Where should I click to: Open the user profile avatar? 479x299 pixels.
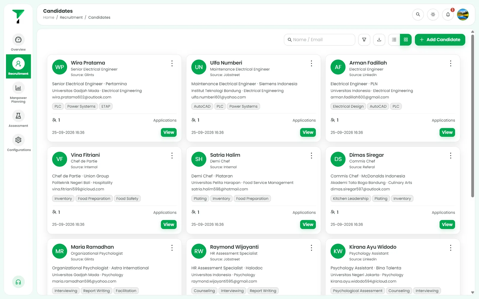(463, 14)
